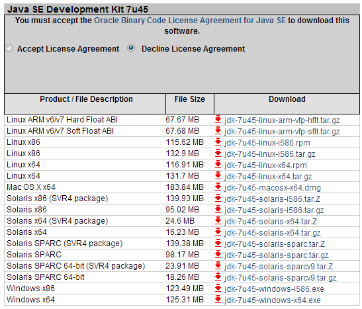Open the jdk-7u45-linux-i586.rpm link
Viewport: 362px width, 309px height.
[x=267, y=143]
